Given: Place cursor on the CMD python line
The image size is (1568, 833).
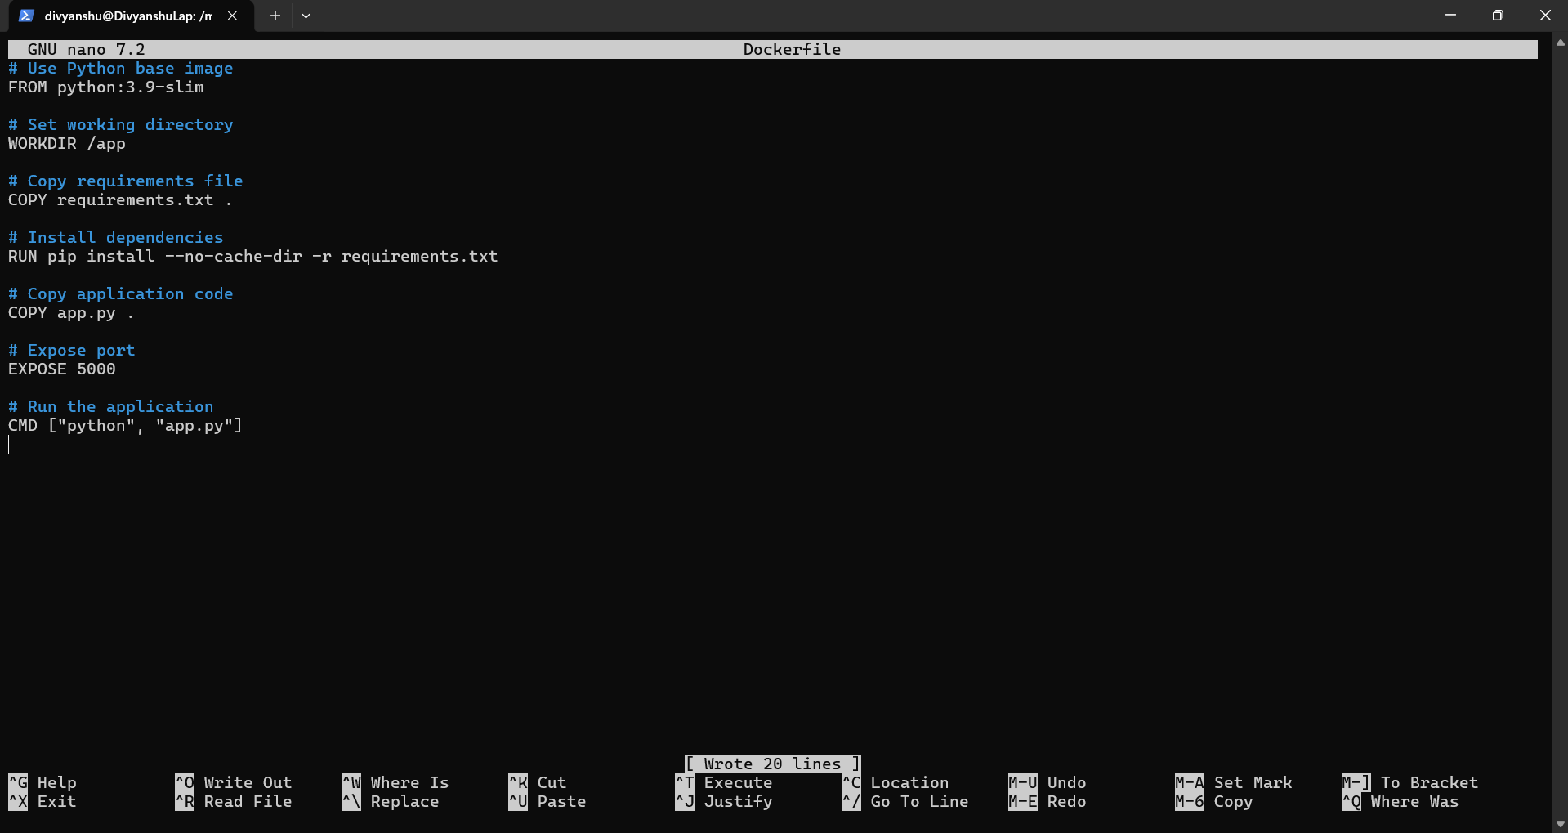Looking at the screenshot, I should (x=125, y=425).
